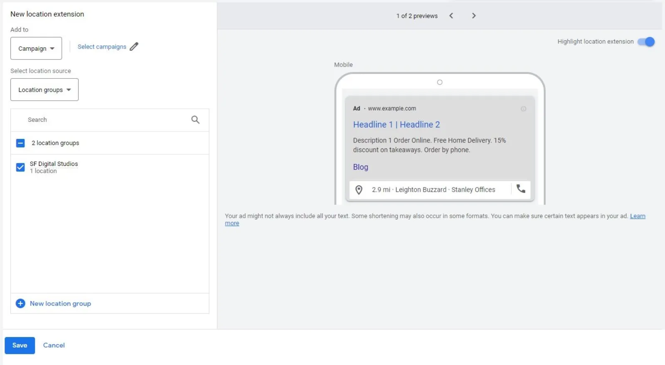Click the plus icon for new location group
The height and width of the screenshot is (365, 665).
tap(20, 303)
